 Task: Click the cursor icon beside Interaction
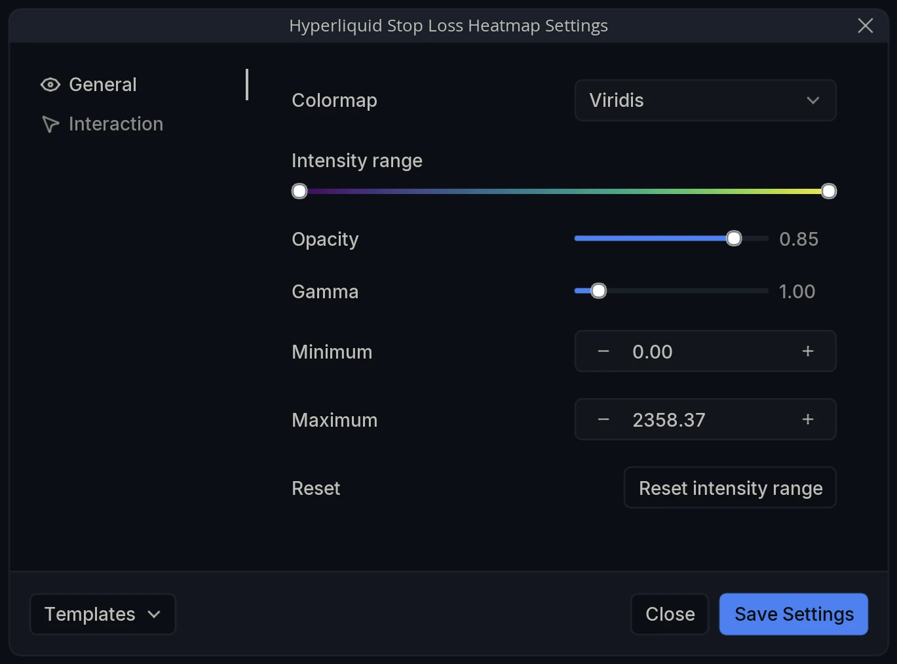[x=50, y=124]
